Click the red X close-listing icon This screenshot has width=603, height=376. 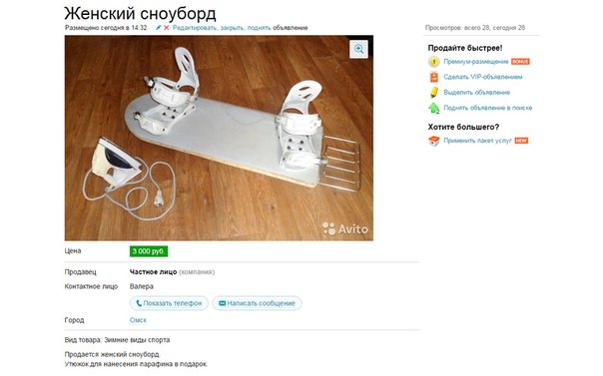166,28
